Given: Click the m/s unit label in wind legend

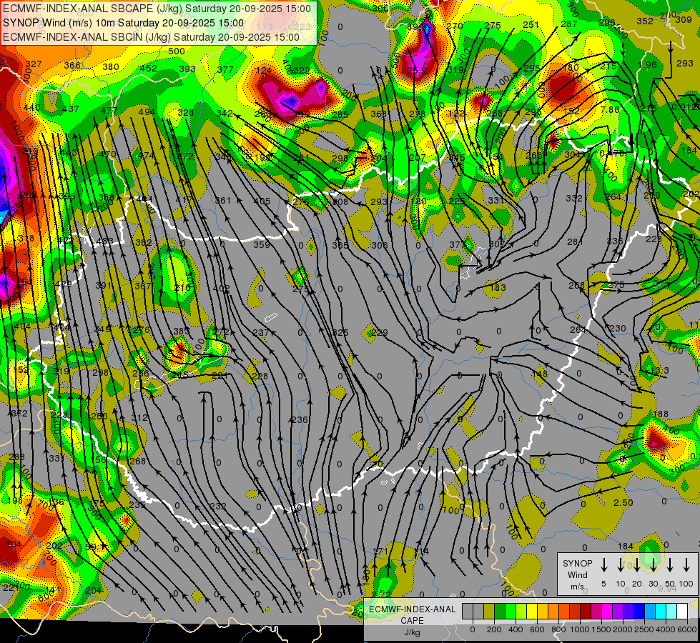Looking at the screenshot, I should point(577,587).
